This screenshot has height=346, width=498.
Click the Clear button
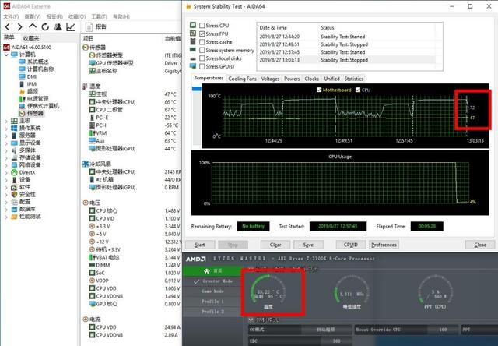[x=275, y=245]
